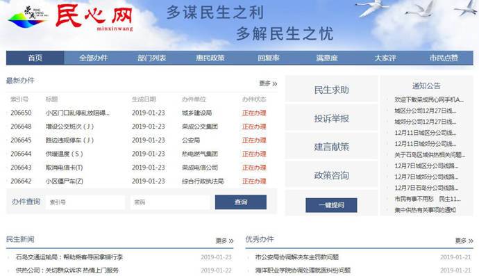Go to the 部门列表 menu item
Viewport: 479px width, 276px height.
[152, 58]
